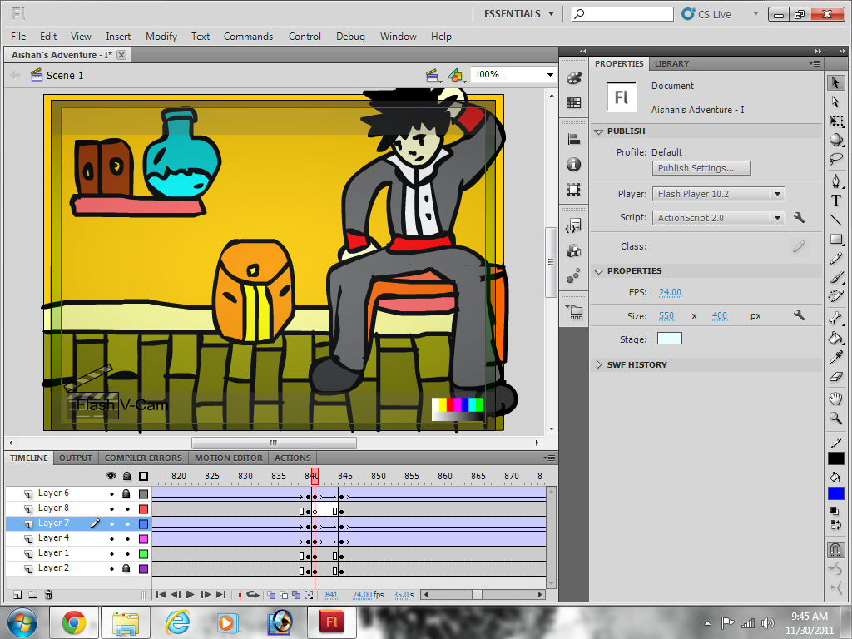
Task: Hide Layer 7 using its visibility dot
Action: point(112,524)
